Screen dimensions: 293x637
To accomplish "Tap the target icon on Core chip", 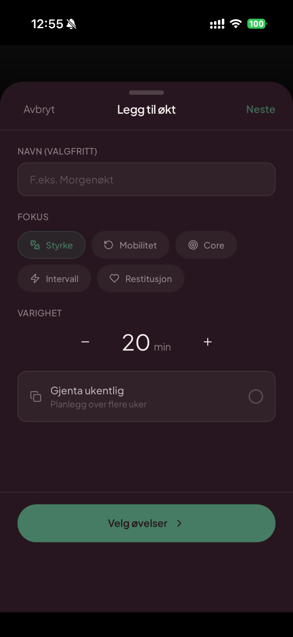I will (x=193, y=245).
